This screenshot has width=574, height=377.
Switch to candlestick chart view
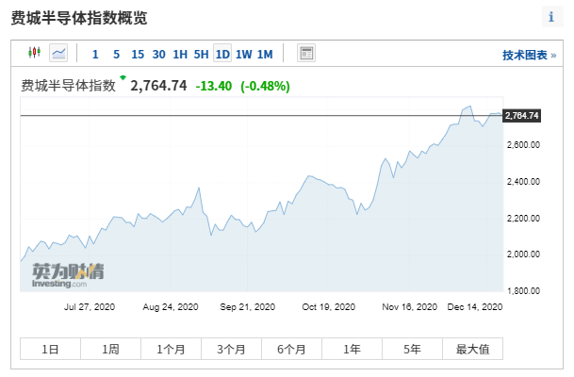tap(35, 53)
